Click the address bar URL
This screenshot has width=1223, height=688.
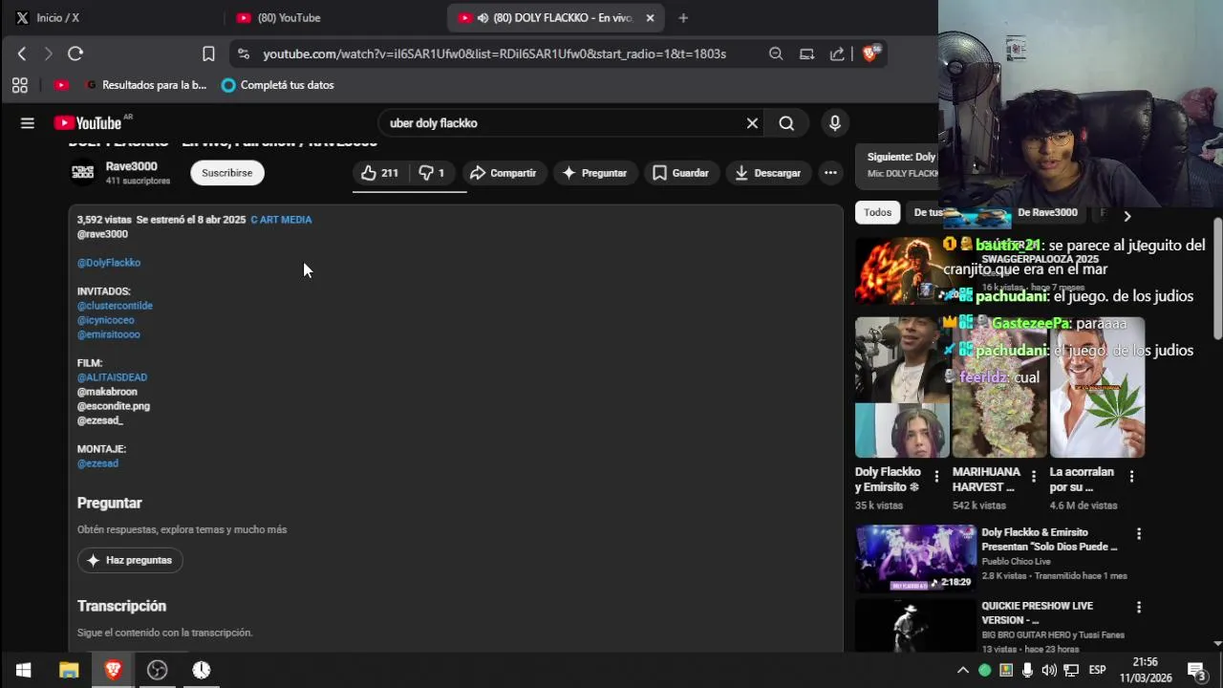coord(494,54)
